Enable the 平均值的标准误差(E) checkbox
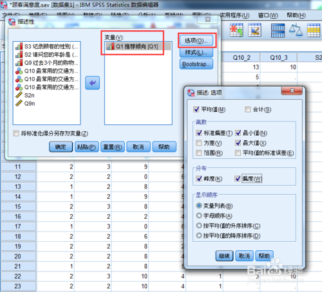322x292 pixels. (238, 153)
